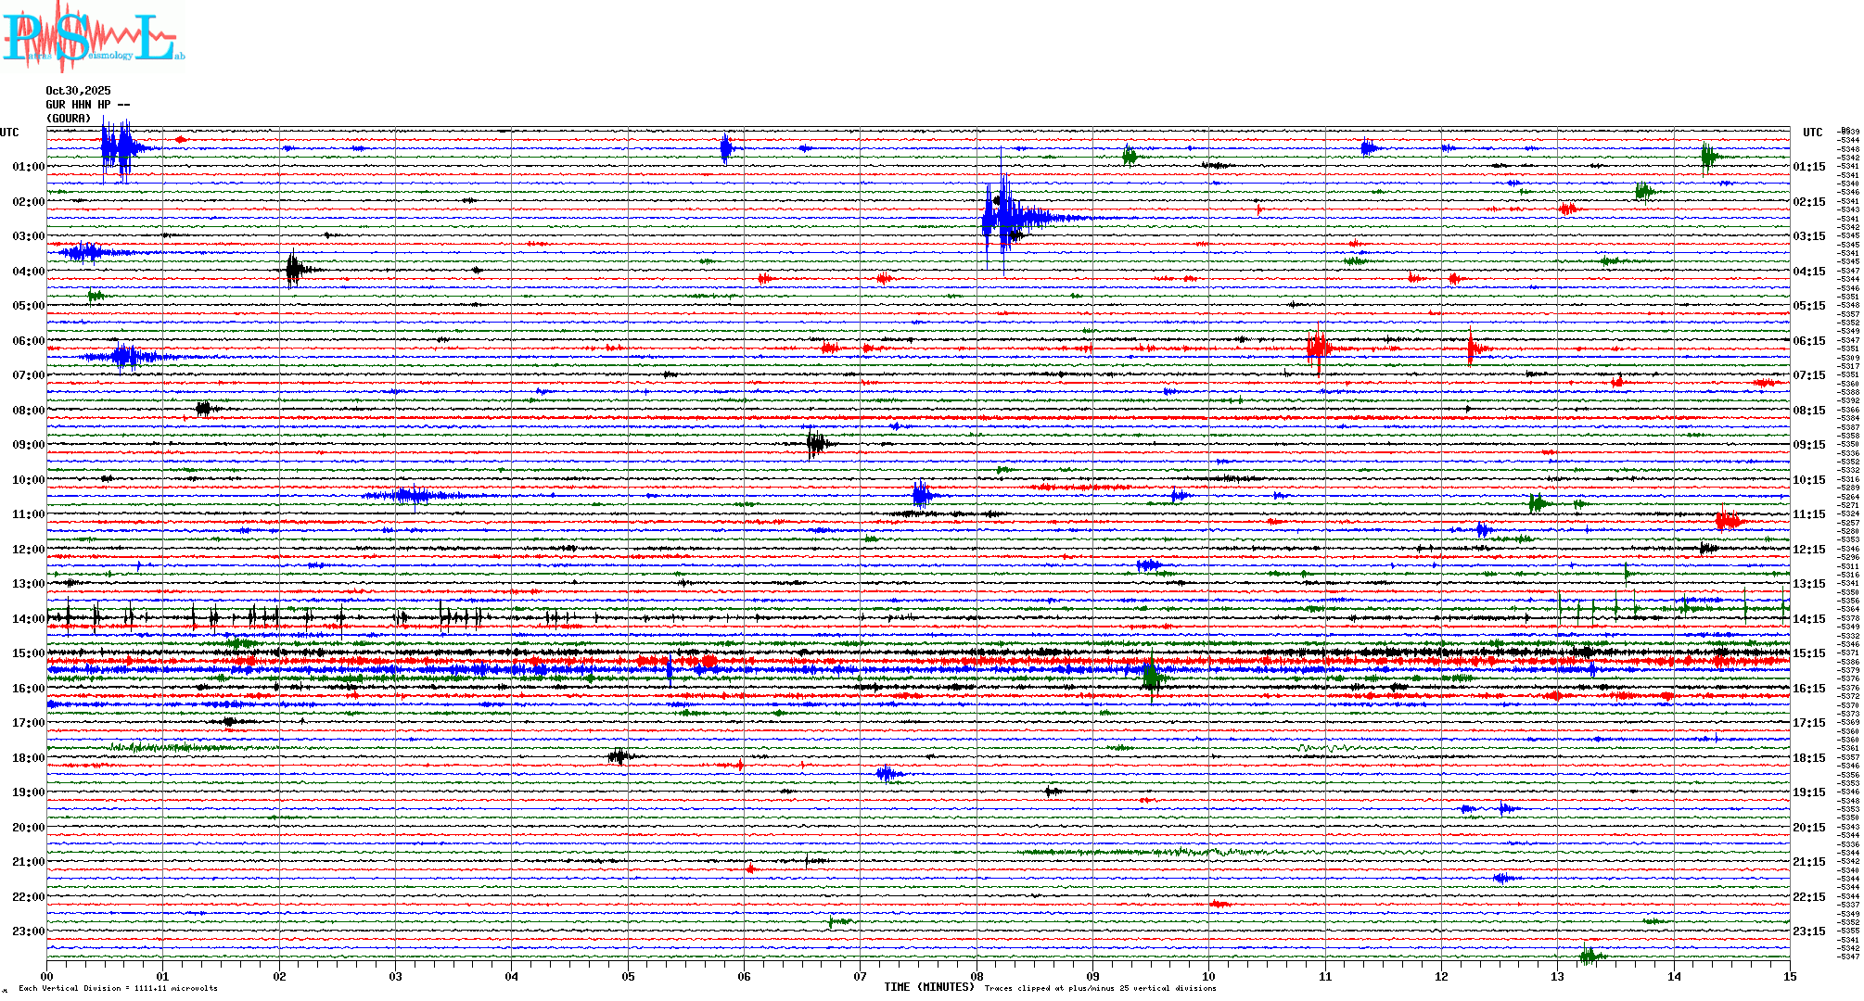
Task: Select the GUR HHN HP station label
Action: tap(87, 105)
